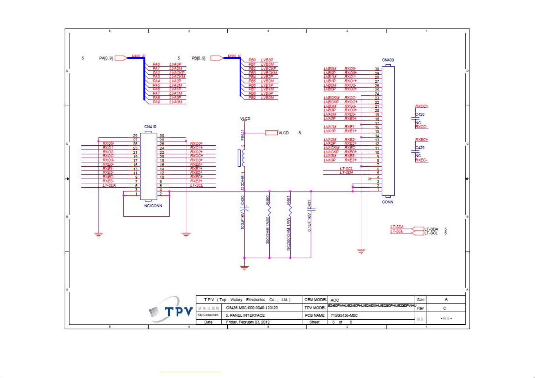Click the PA9 bus entry label
This screenshot has height=378, width=535.
click(156, 102)
